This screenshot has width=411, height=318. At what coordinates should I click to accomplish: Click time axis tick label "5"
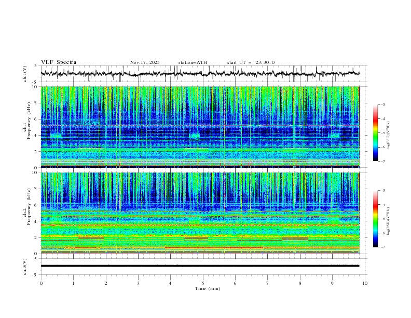click(x=203, y=283)
